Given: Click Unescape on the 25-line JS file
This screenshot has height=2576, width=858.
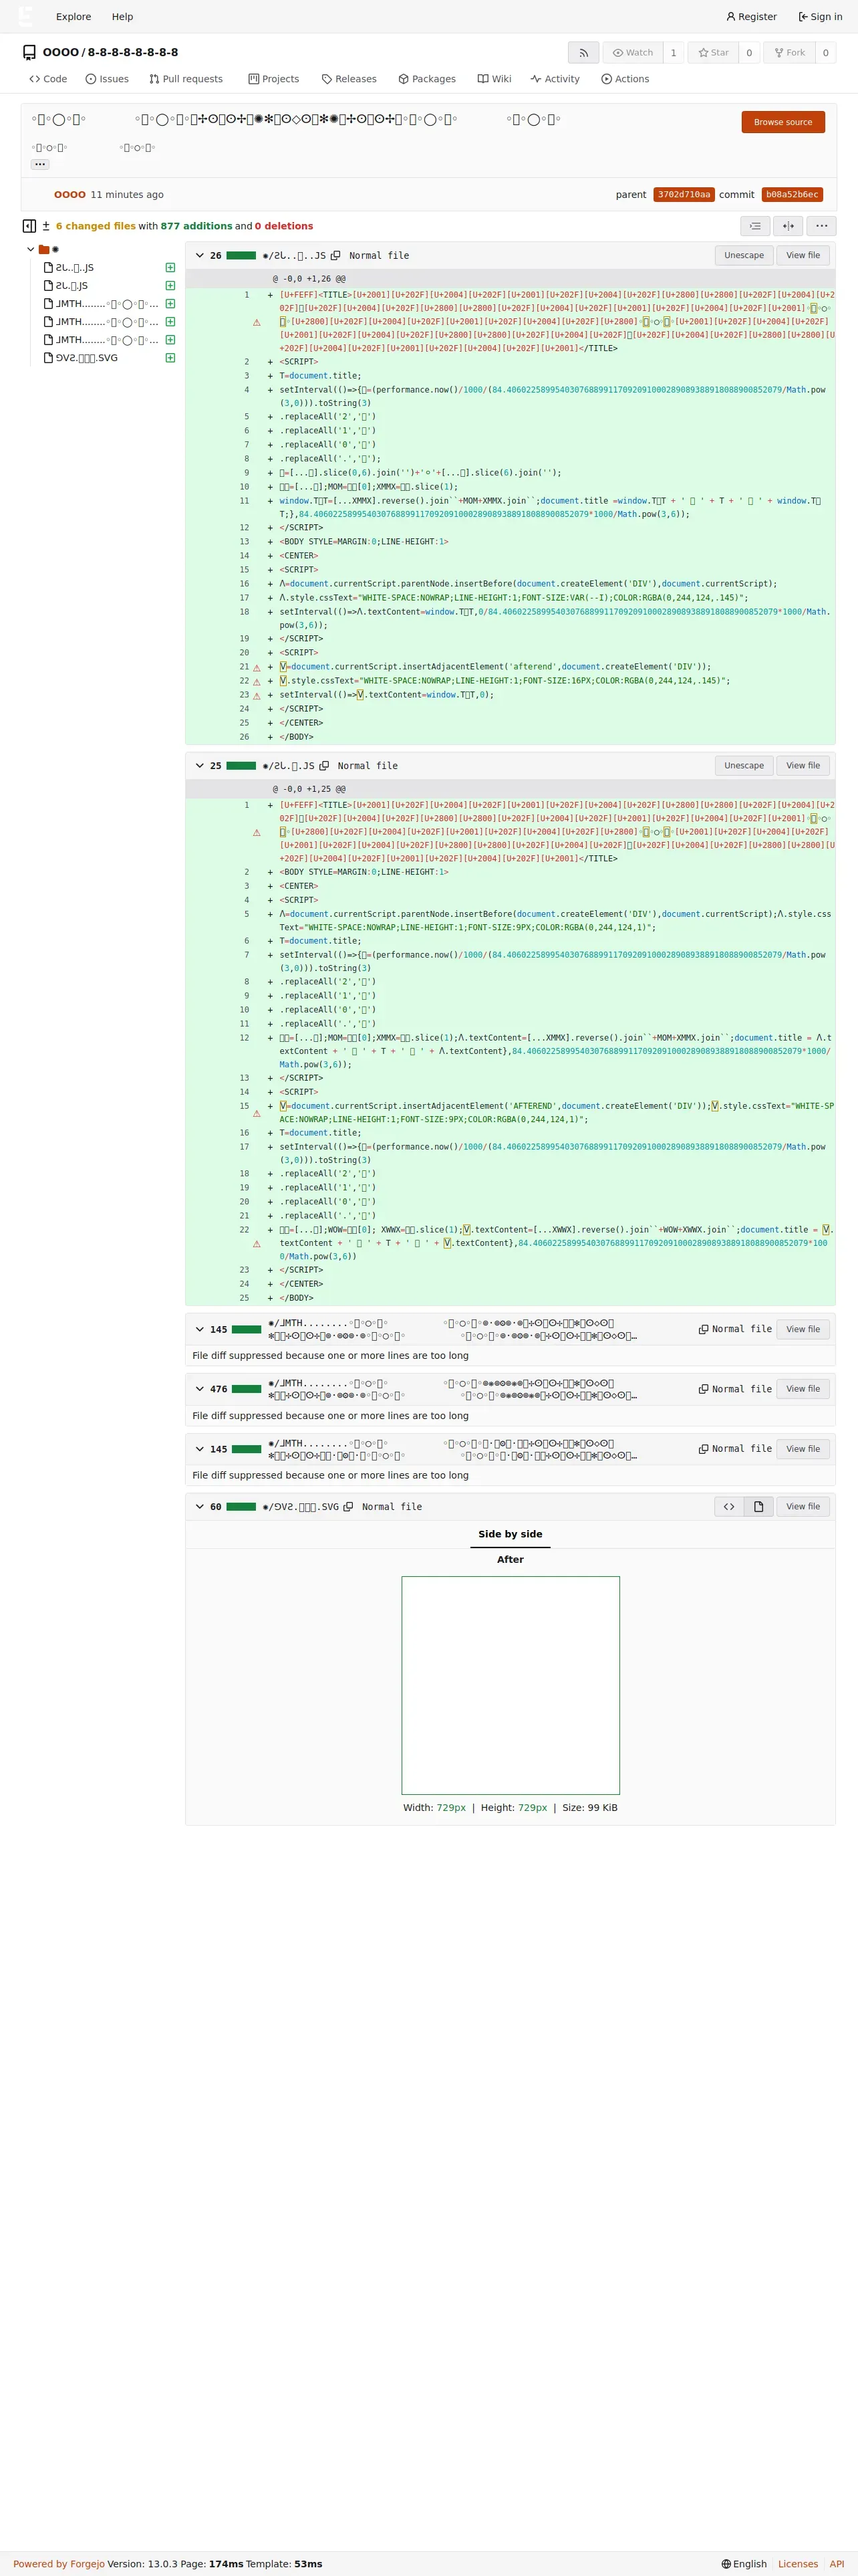Looking at the screenshot, I should click(x=744, y=766).
